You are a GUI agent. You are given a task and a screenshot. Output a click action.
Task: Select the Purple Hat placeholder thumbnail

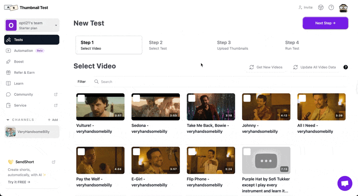click(x=266, y=160)
